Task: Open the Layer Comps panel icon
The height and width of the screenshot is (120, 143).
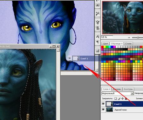Action: point(98,50)
